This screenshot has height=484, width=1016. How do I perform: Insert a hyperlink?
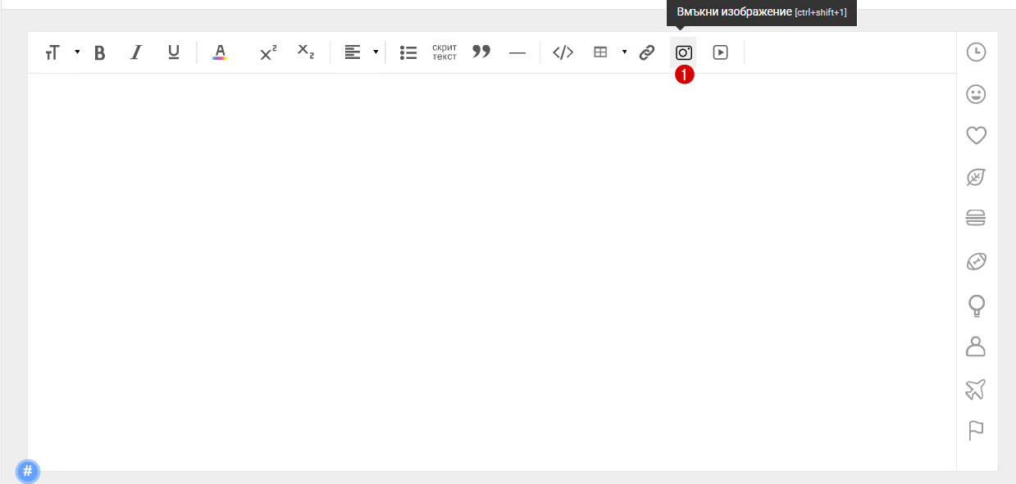pyautogui.click(x=647, y=52)
